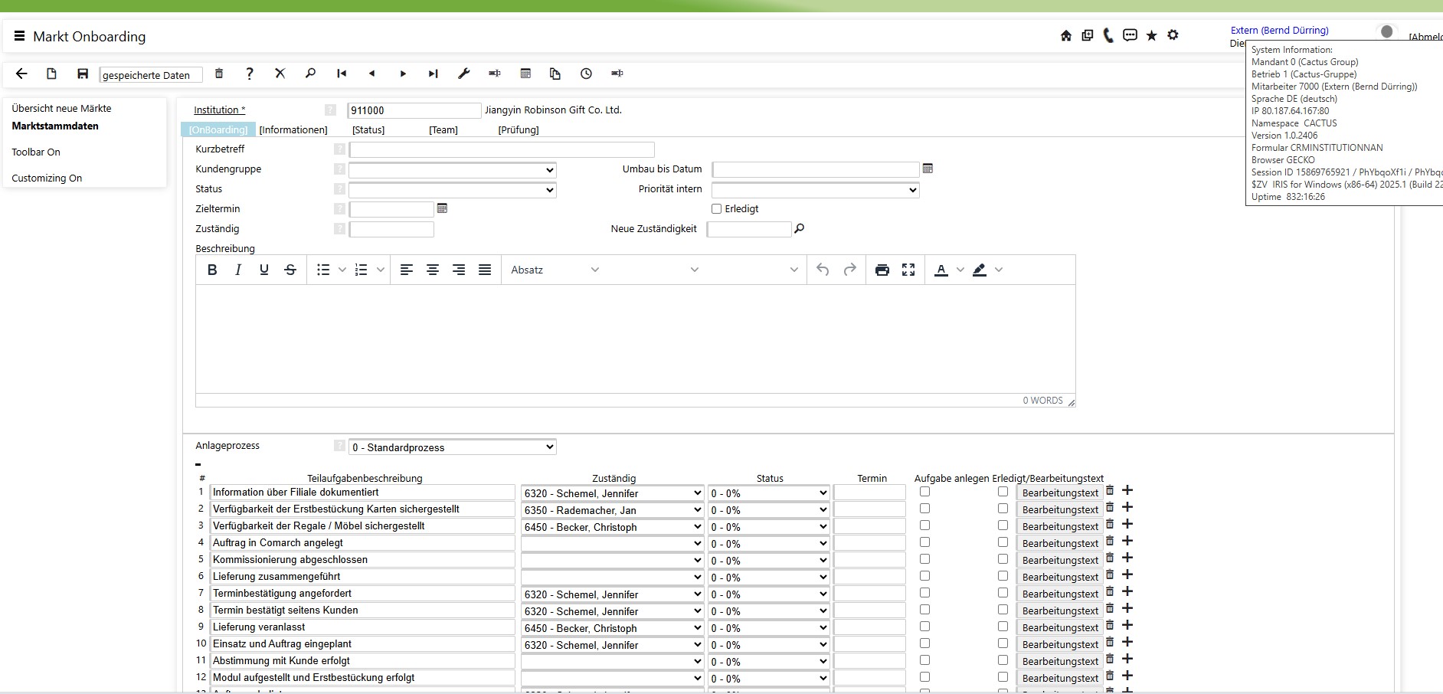Open the calendar picker next to Zieltermin
This screenshot has width=1443, height=694.
pos(442,208)
